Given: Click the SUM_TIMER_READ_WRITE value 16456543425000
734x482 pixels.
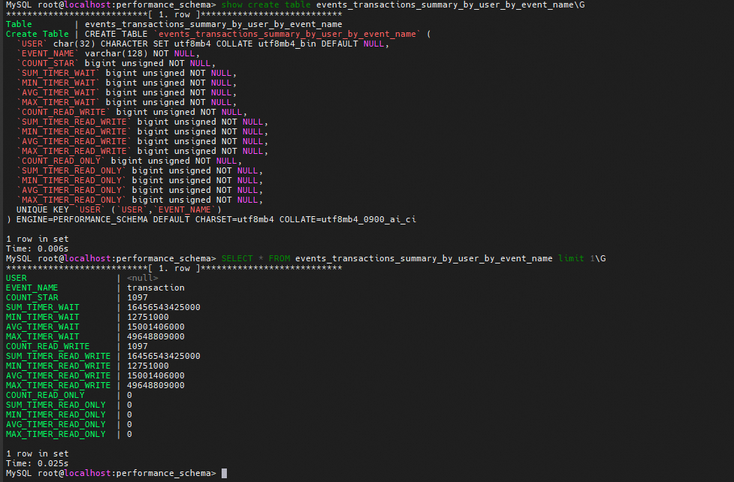Looking at the screenshot, I should click(x=164, y=356).
